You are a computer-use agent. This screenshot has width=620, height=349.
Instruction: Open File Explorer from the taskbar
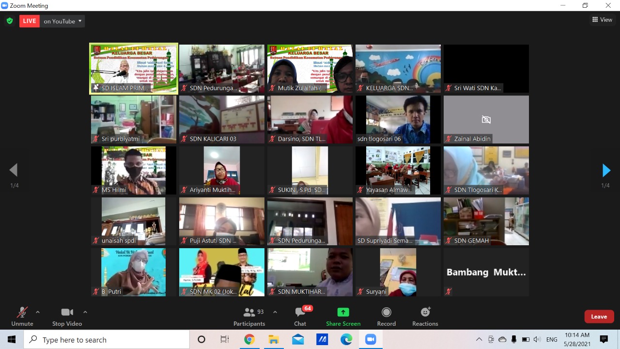pyautogui.click(x=274, y=339)
